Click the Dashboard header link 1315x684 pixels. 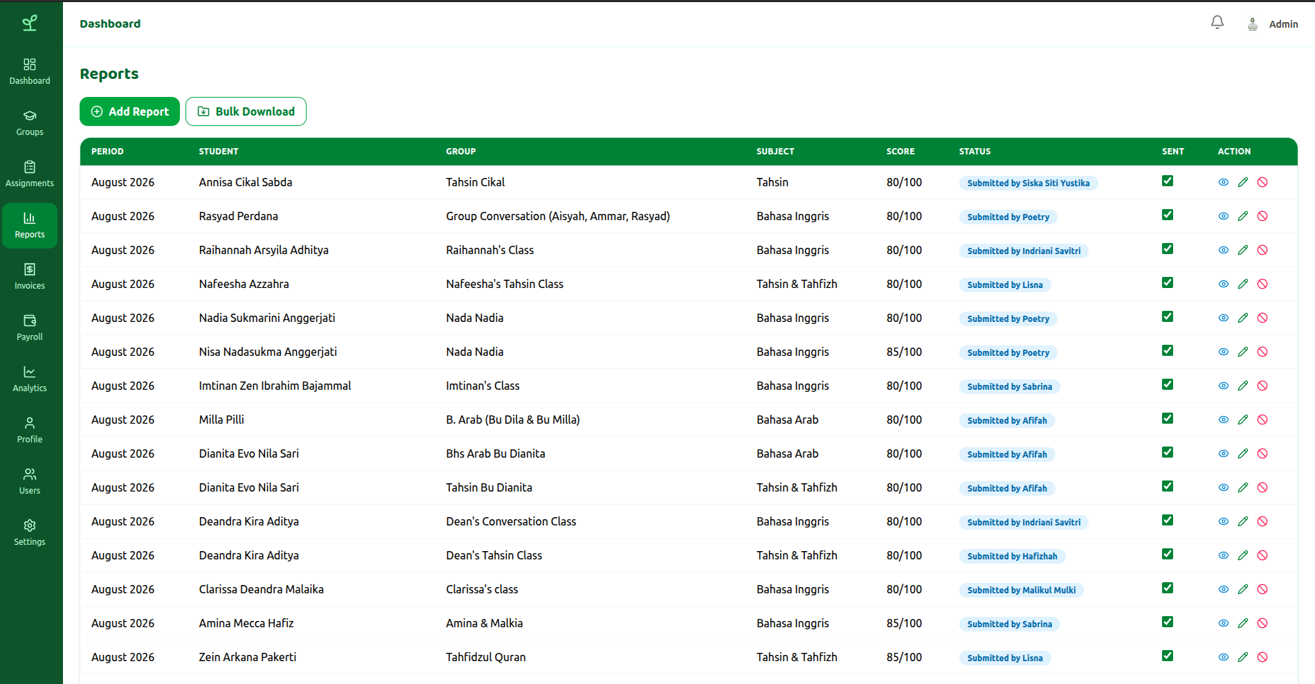point(110,24)
